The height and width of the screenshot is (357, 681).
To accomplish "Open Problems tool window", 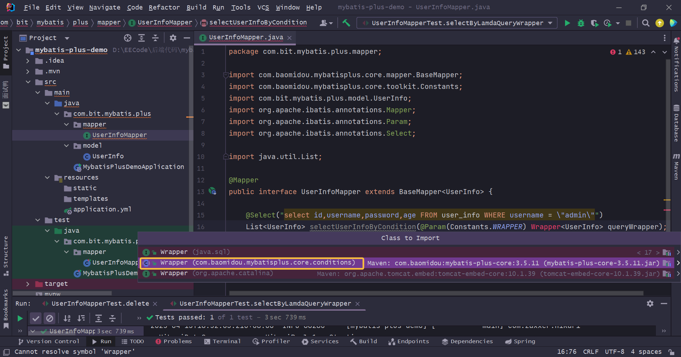I will pos(173,341).
